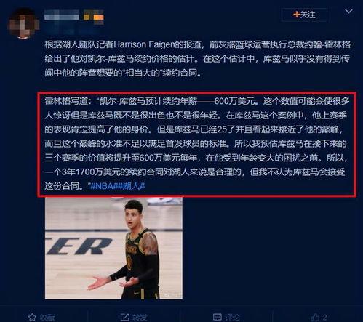Click the repost arrow icon

click(x=125, y=317)
